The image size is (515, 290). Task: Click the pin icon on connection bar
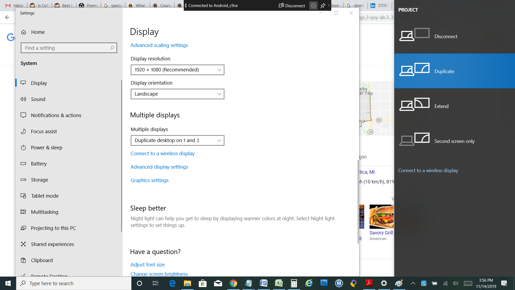coord(323,6)
